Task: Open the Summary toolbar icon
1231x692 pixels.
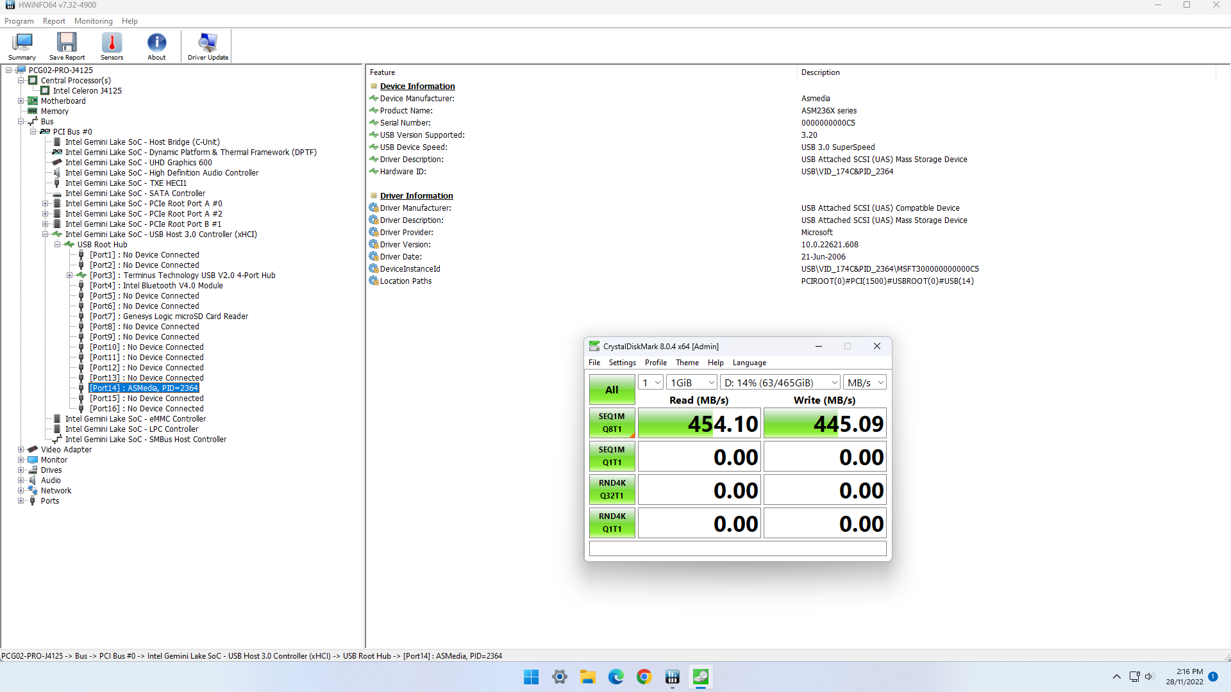Action: pos(22,46)
